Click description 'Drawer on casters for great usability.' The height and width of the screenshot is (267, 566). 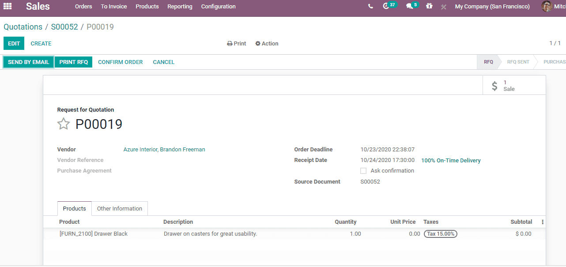pos(210,234)
